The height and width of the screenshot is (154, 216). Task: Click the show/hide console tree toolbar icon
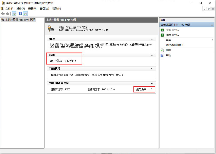(x=14, y=14)
